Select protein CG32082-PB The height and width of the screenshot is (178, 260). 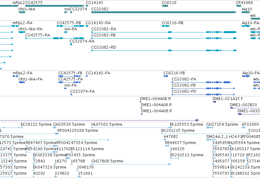pyautogui.click(x=203, y=88)
